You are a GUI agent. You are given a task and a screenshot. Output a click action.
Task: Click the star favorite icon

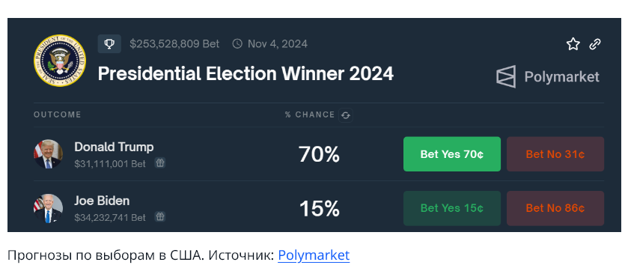click(573, 43)
